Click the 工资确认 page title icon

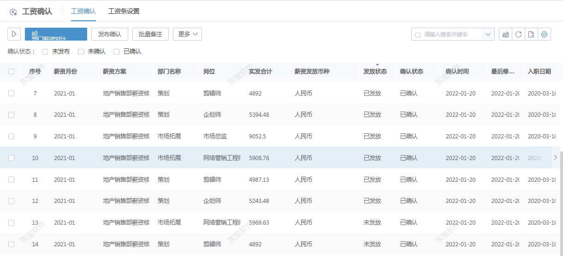[13, 12]
